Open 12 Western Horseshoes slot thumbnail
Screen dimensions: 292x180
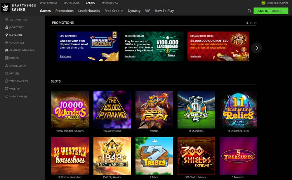click(x=70, y=156)
